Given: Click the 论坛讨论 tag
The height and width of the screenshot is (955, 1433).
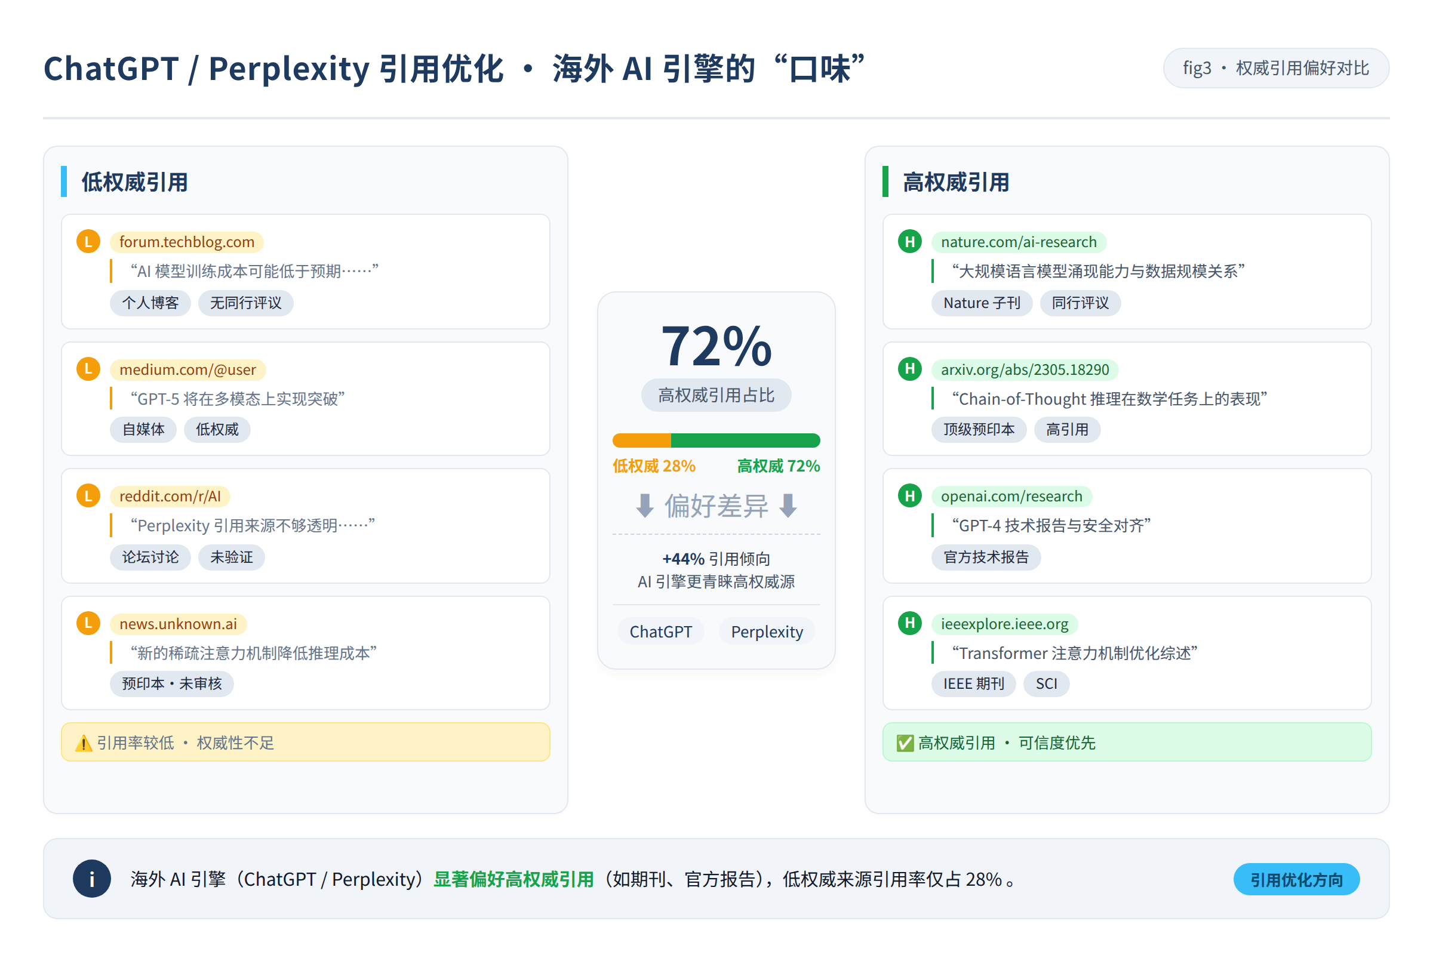Looking at the screenshot, I should (x=150, y=557).
